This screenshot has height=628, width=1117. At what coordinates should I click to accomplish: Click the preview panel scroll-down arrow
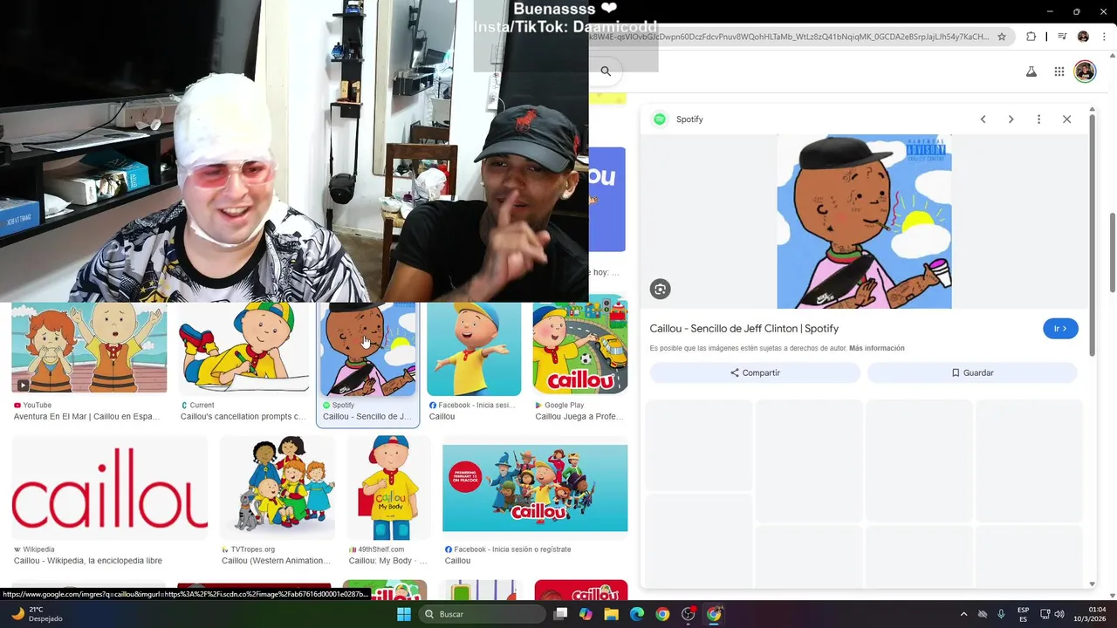[x=1093, y=584]
